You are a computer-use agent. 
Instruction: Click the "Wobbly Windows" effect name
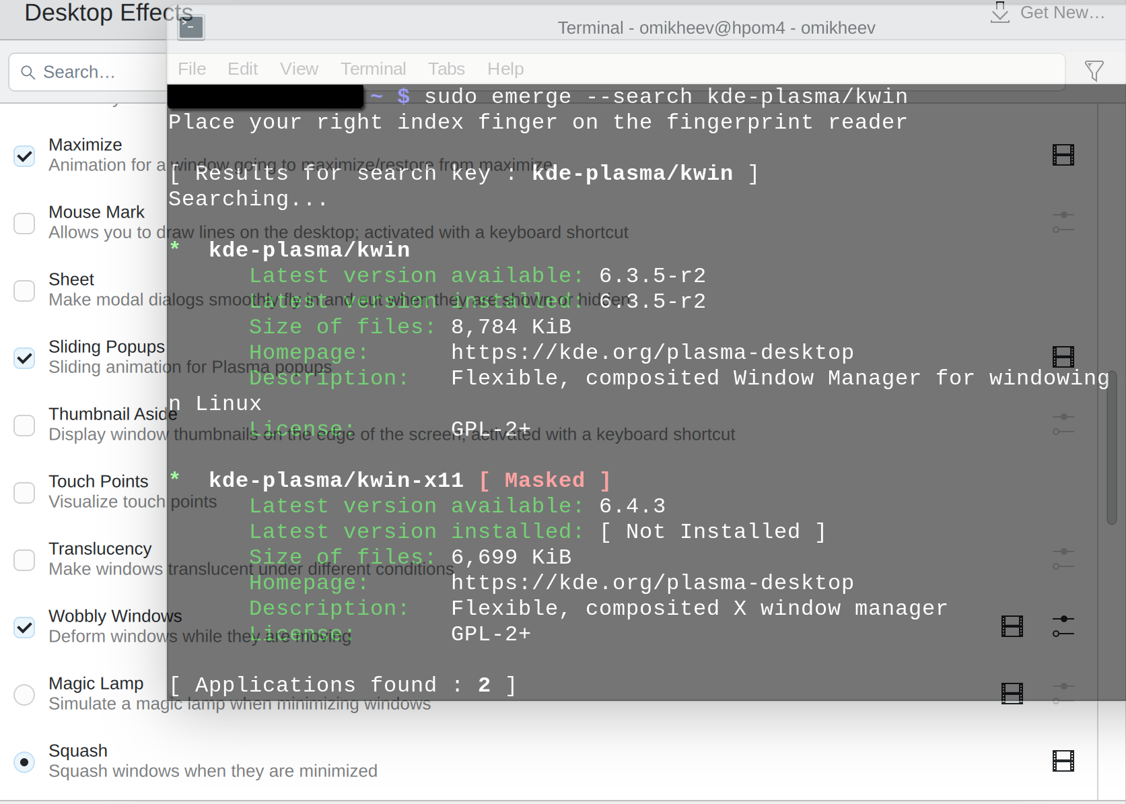point(115,616)
